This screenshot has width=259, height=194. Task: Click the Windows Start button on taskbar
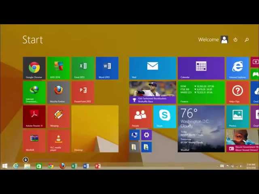pos(5,166)
